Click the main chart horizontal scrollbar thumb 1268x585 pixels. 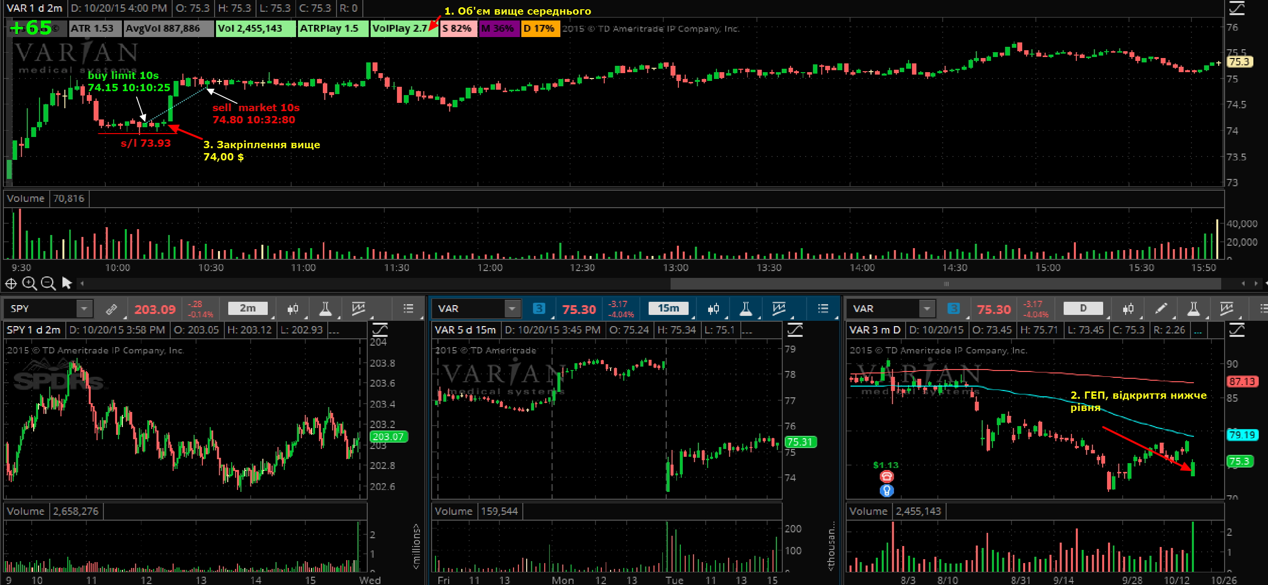point(946,283)
